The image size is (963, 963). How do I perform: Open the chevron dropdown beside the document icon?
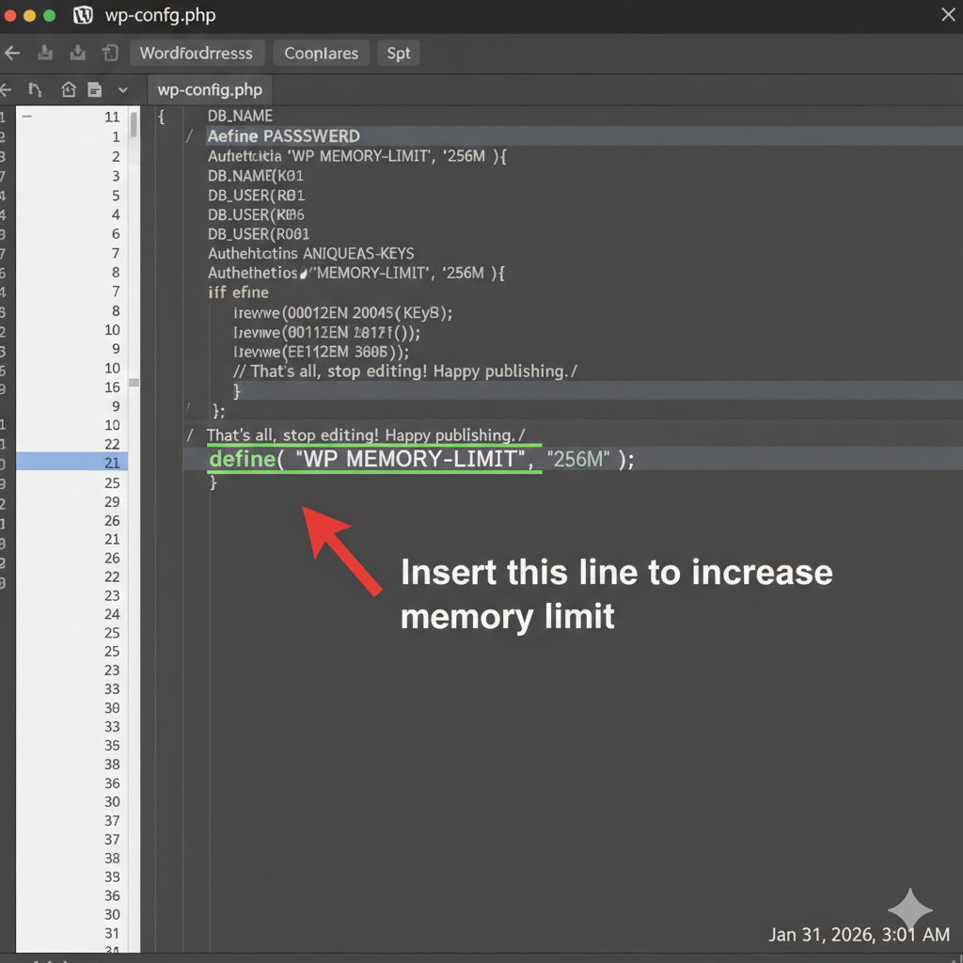(x=122, y=89)
